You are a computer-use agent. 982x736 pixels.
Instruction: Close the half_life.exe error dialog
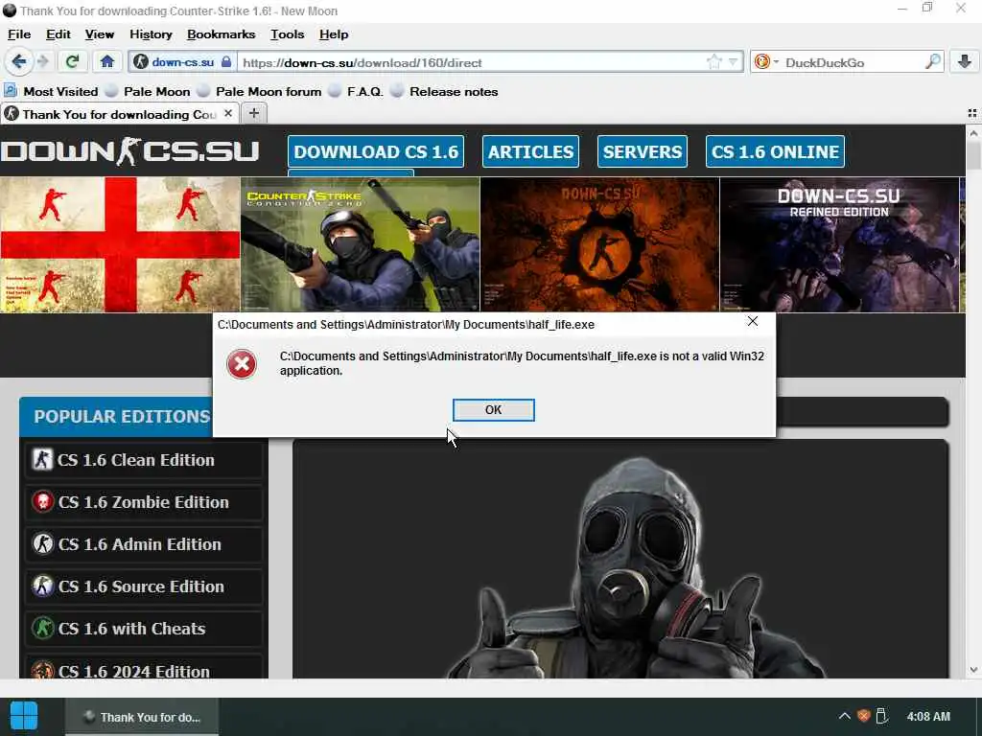(753, 321)
